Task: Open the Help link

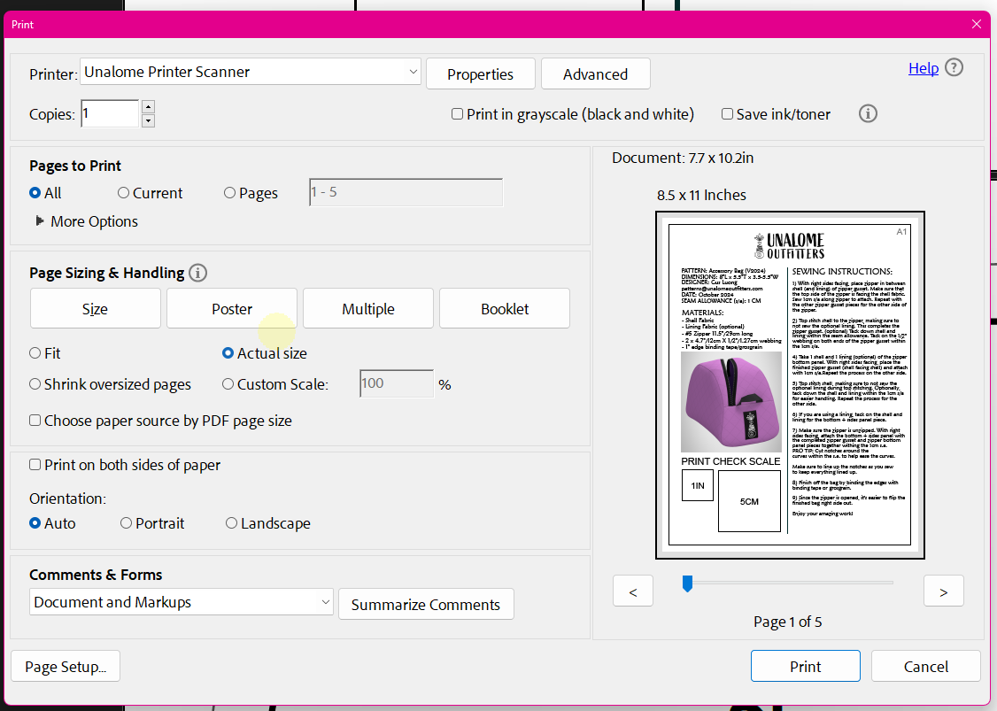Action: pyautogui.click(x=923, y=68)
